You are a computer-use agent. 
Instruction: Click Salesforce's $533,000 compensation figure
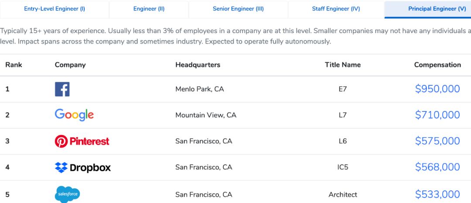click(x=437, y=194)
